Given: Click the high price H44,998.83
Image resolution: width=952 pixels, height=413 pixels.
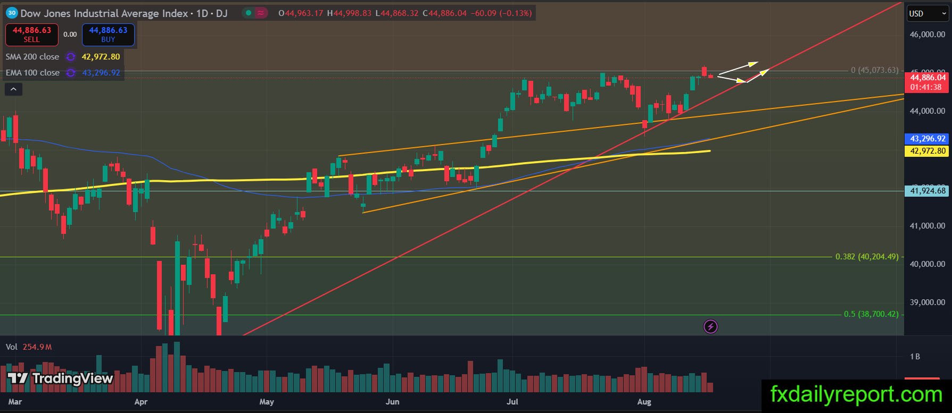Looking at the screenshot, I should [x=349, y=13].
